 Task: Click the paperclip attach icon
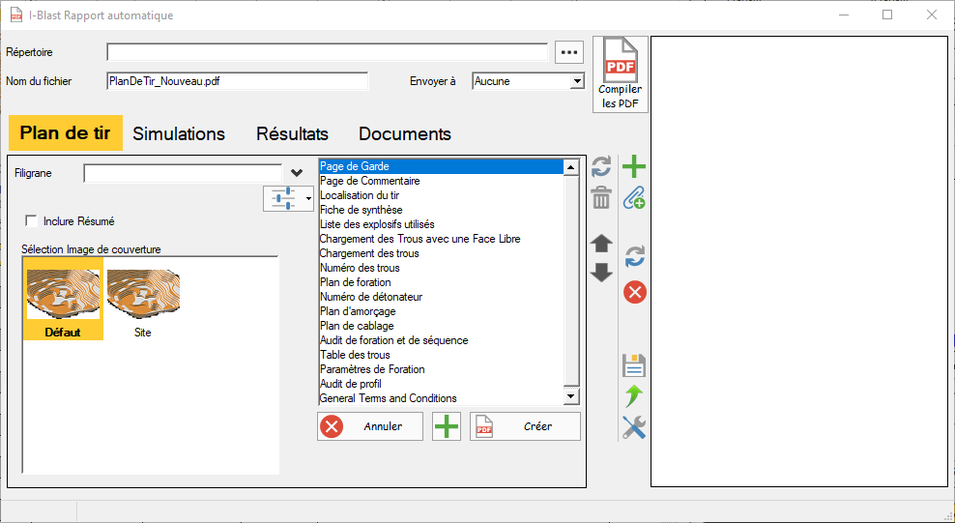(x=634, y=198)
